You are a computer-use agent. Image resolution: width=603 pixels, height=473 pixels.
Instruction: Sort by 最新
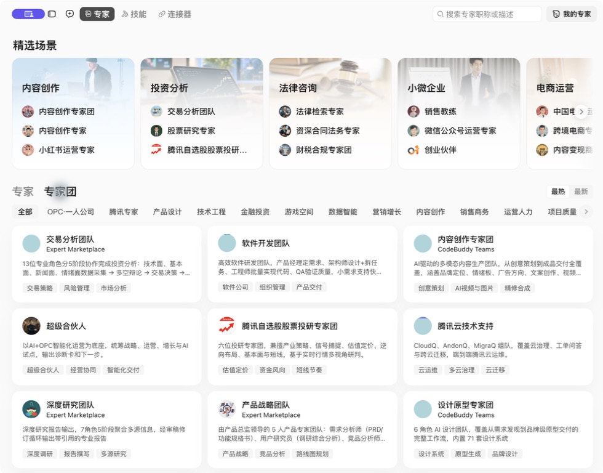pos(581,192)
